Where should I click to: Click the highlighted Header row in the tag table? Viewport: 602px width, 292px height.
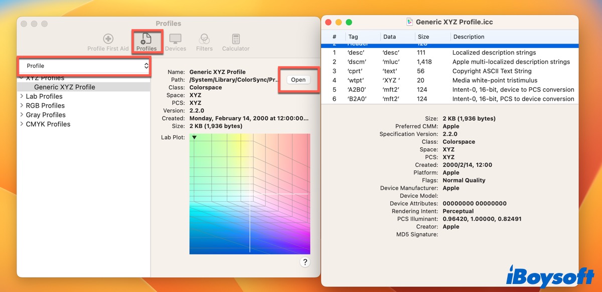(449, 46)
